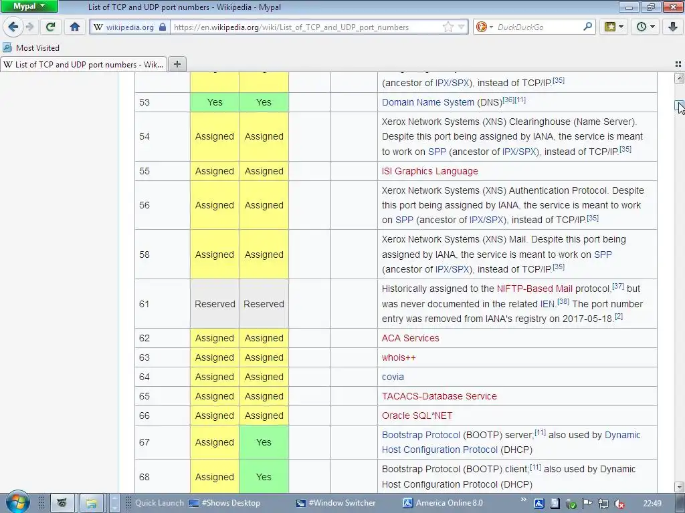This screenshot has height=513, width=685.
Task: Go to the Home page
Action: click(75, 27)
